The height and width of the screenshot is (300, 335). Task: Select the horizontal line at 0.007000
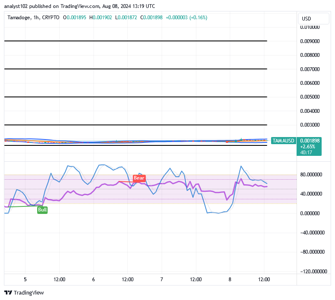tap(135, 69)
